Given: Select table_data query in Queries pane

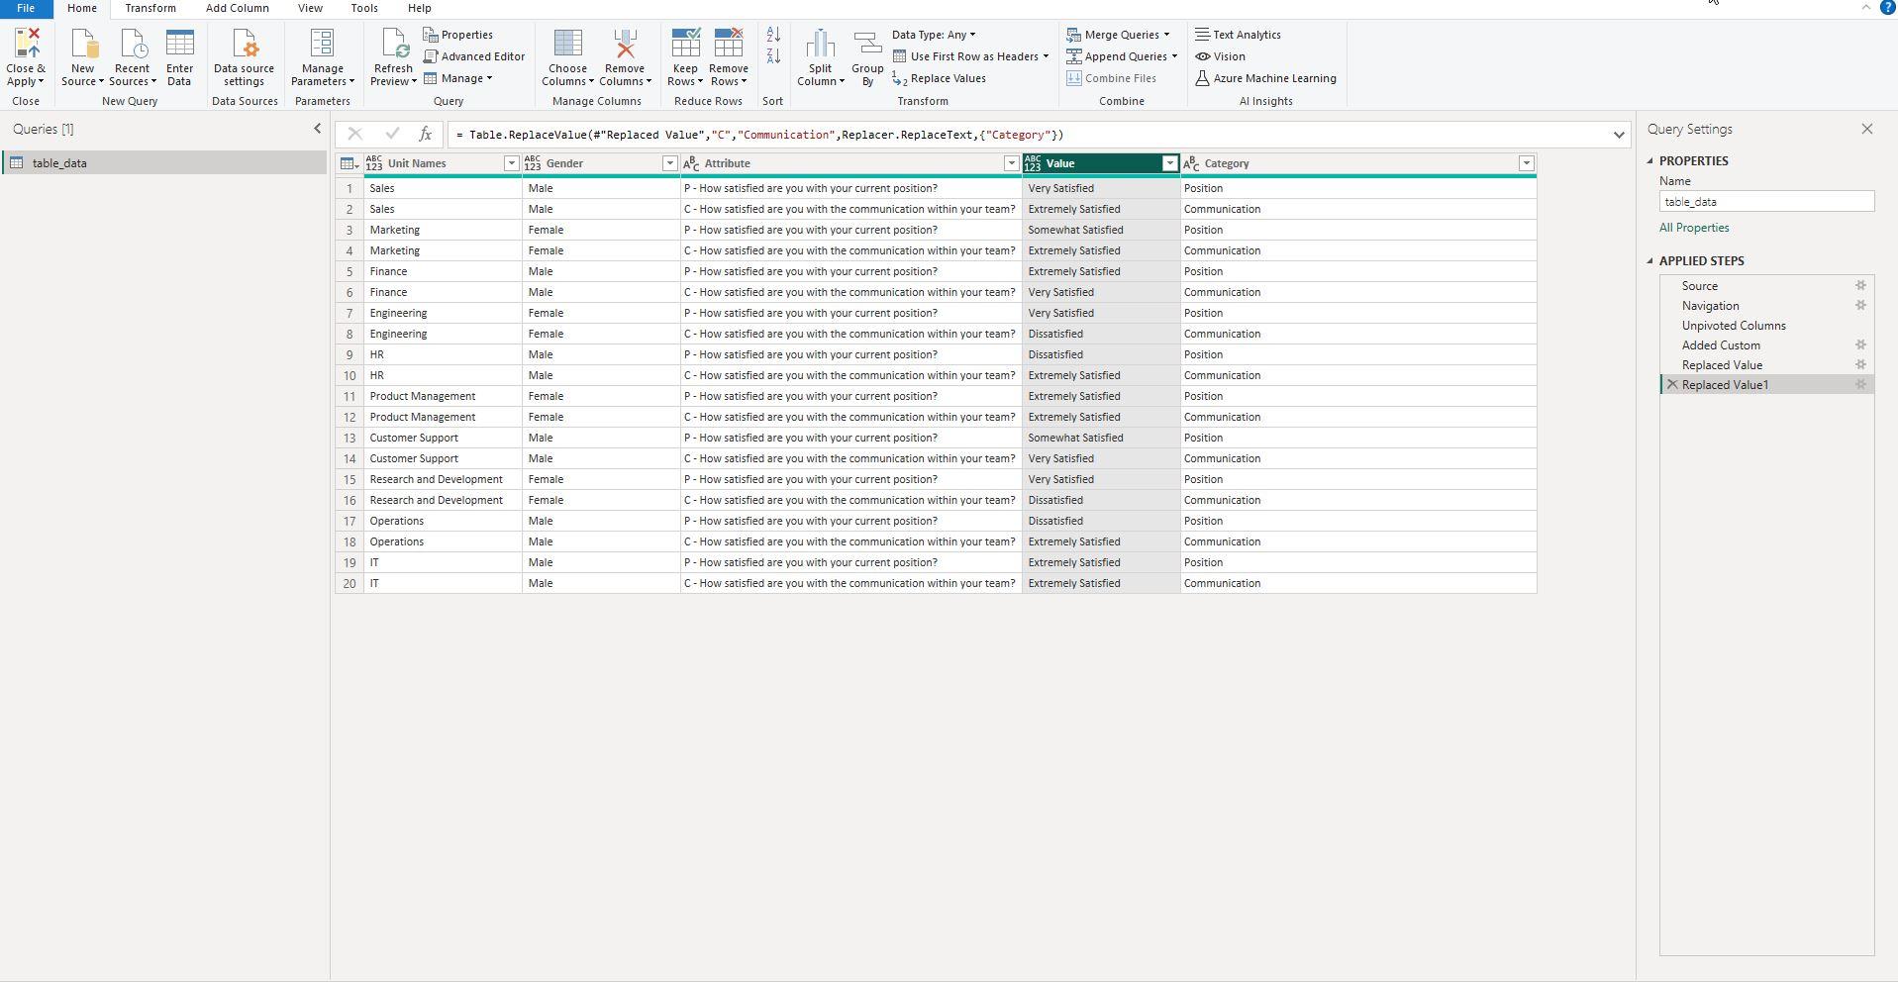Looking at the screenshot, I should click(x=164, y=163).
